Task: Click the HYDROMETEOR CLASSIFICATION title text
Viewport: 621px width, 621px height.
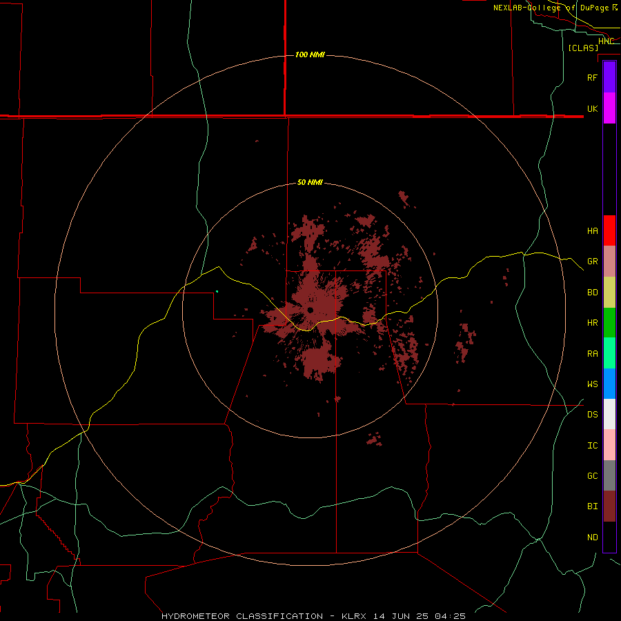Action: pyautogui.click(x=242, y=616)
